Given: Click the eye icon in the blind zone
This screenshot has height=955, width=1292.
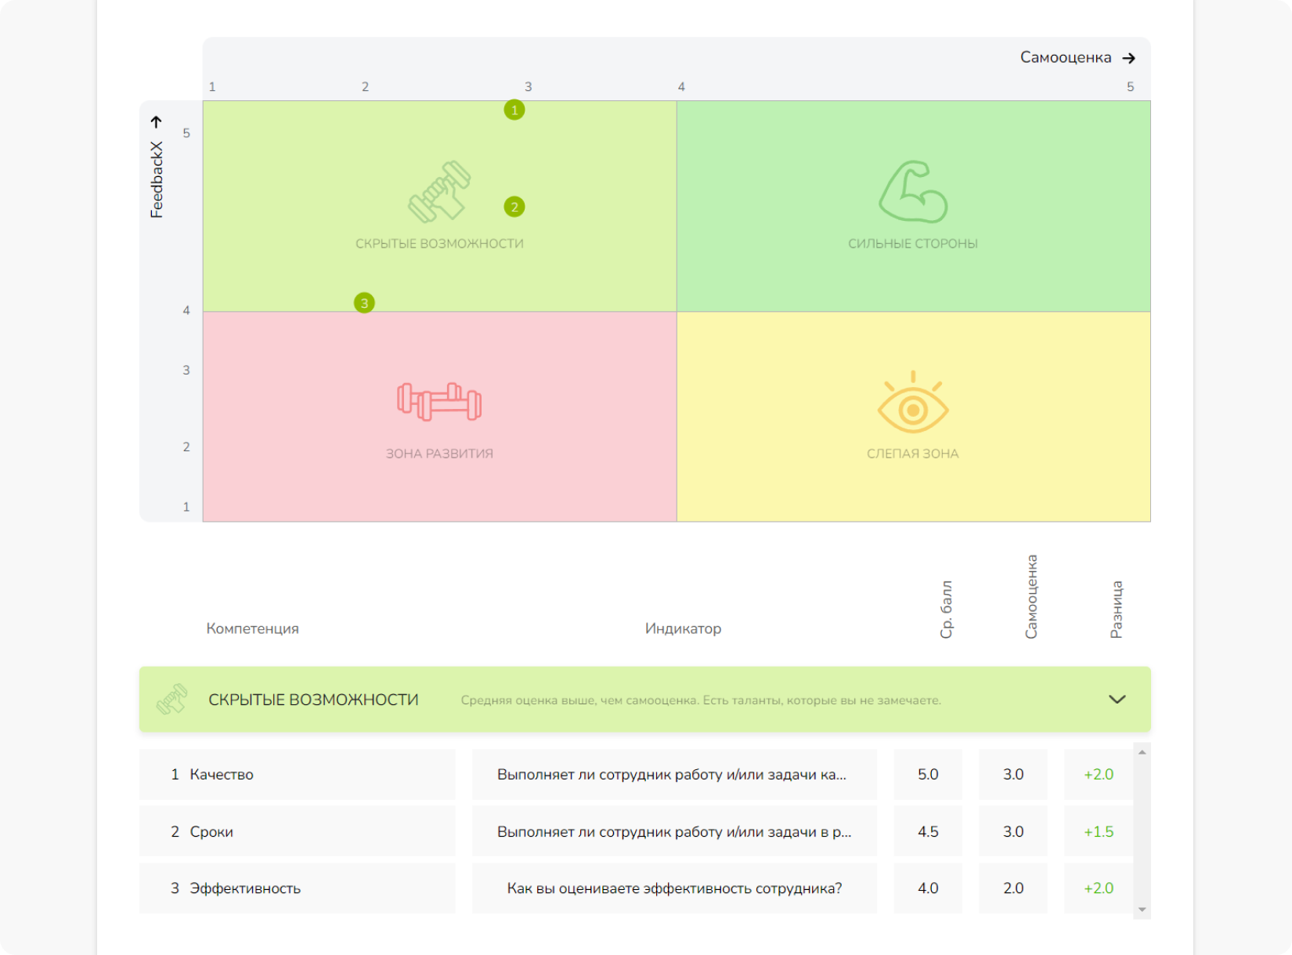Looking at the screenshot, I should pyautogui.click(x=912, y=403).
